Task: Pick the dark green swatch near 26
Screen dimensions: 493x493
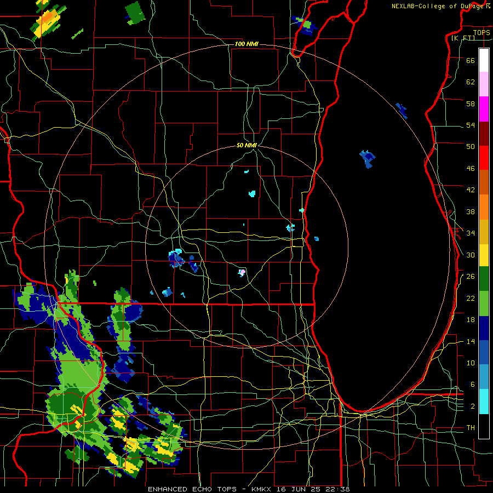Action: click(484, 279)
